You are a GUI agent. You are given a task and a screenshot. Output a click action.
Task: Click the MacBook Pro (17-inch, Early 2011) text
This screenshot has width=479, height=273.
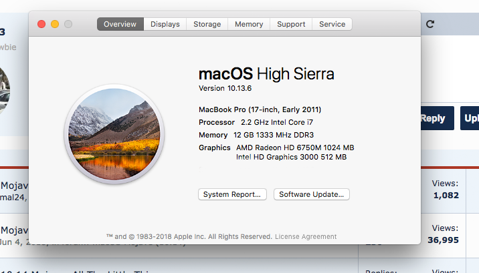[x=260, y=109]
